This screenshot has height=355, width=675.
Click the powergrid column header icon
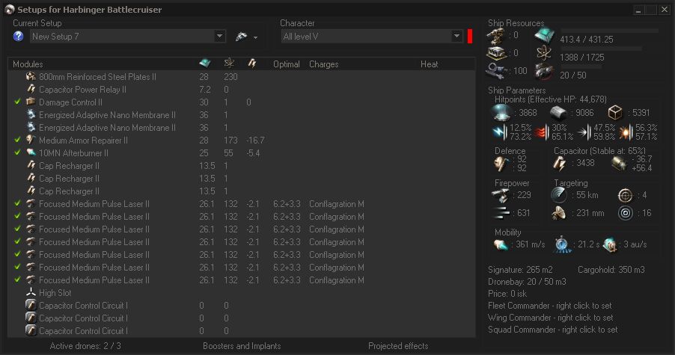229,64
